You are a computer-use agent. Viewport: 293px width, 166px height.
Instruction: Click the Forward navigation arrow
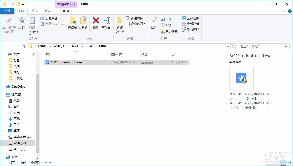[13, 46]
